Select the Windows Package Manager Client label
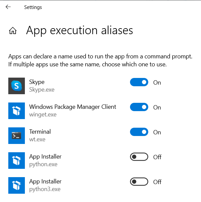Image resolution: width=201 pixels, height=202 pixels. coord(73,107)
